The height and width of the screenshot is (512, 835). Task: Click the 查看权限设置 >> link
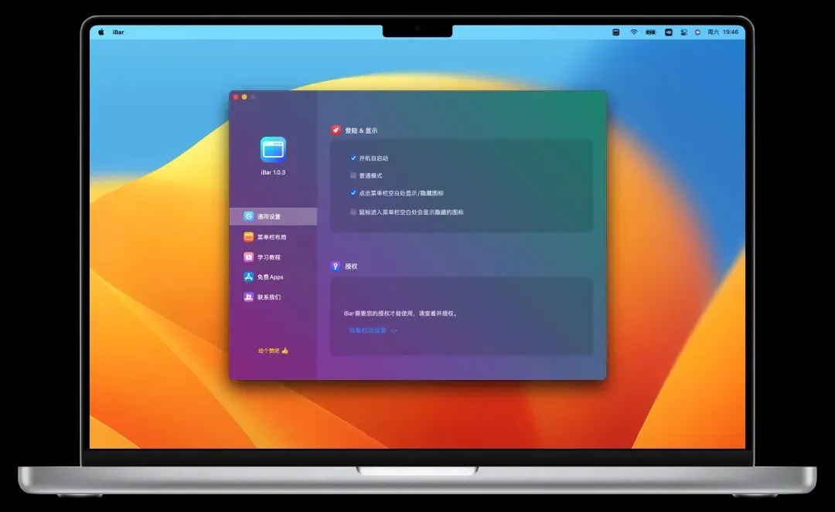tap(373, 331)
